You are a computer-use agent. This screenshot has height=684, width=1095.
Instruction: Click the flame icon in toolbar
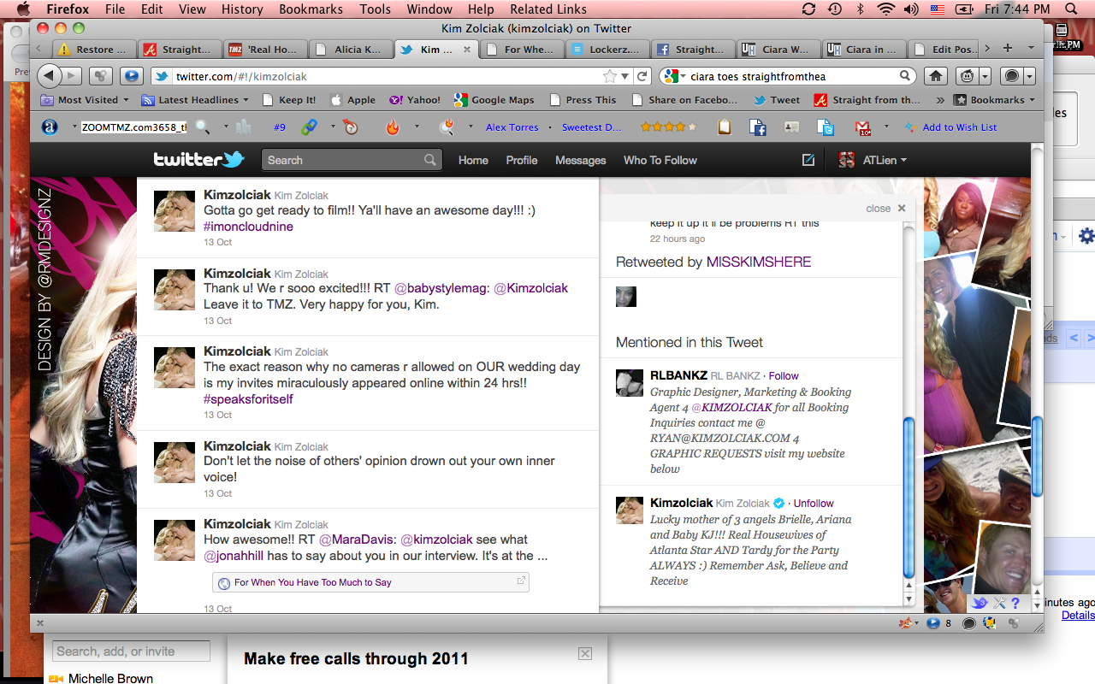[x=393, y=127]
